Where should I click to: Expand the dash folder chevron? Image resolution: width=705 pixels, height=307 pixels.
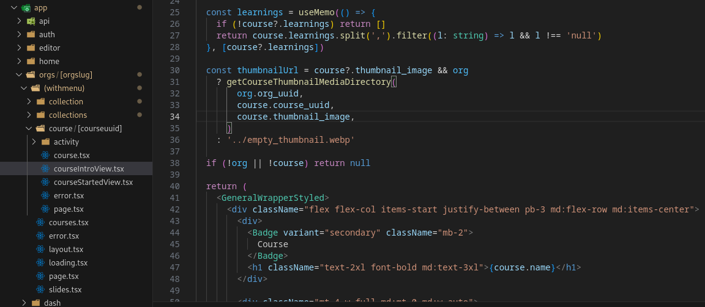(24, 303)
